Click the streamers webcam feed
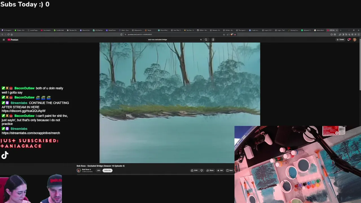 click(x=31, y=189)
